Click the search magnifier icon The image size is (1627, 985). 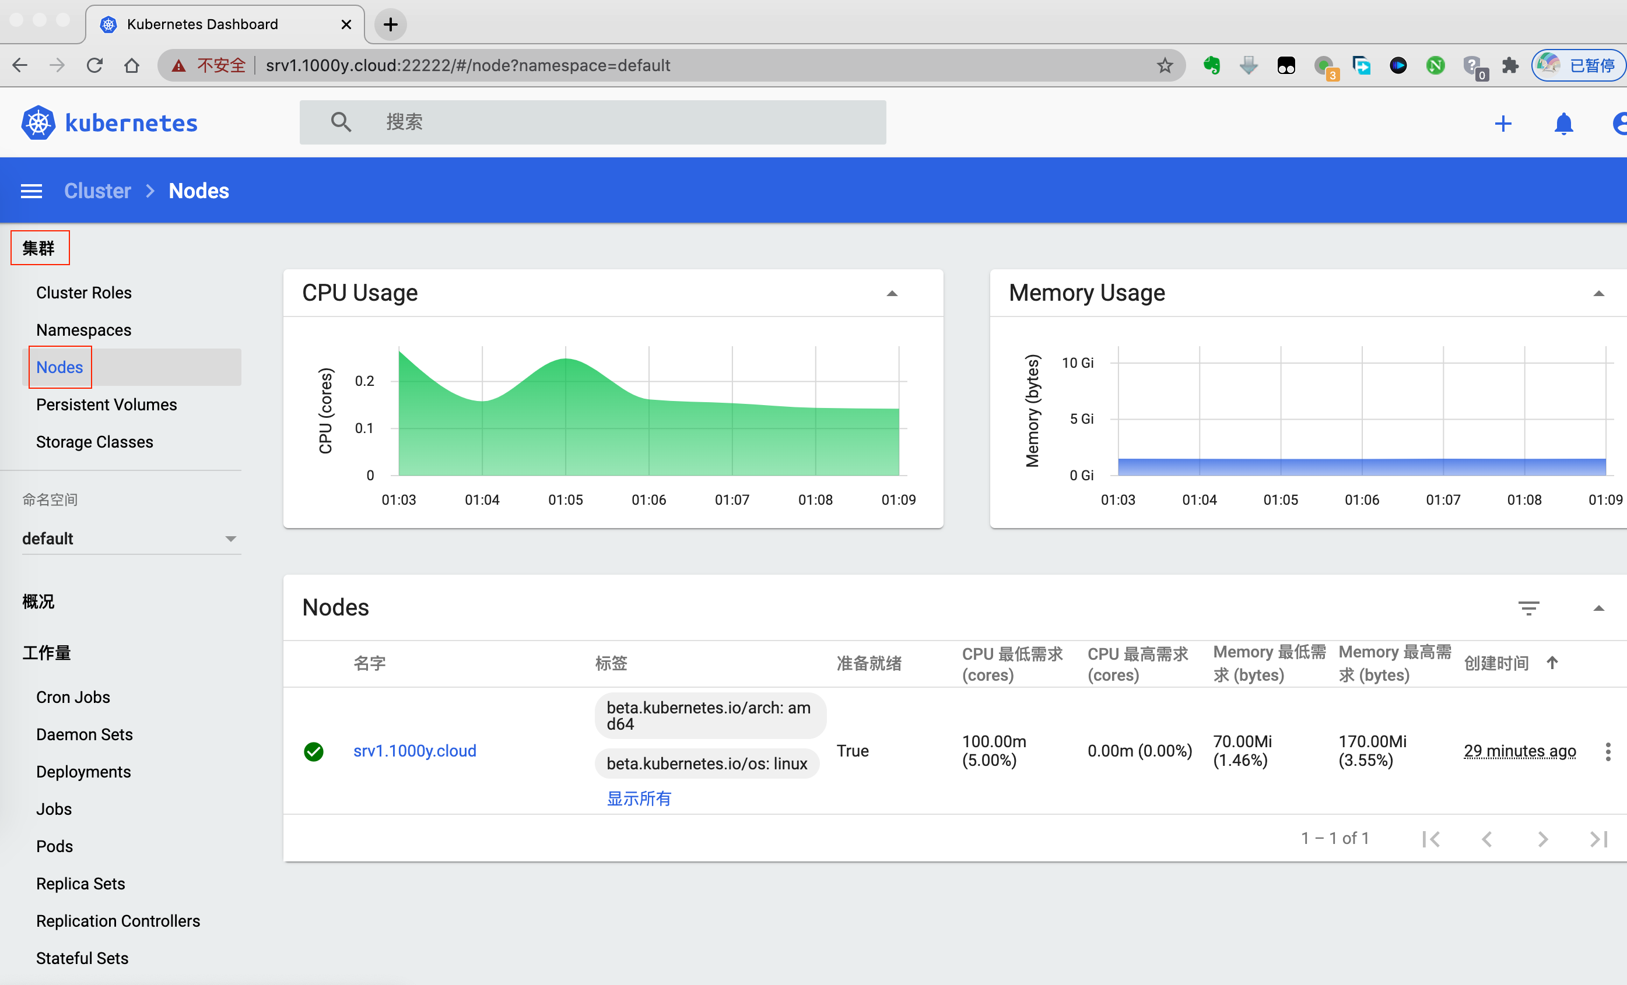tap(341, 122)
